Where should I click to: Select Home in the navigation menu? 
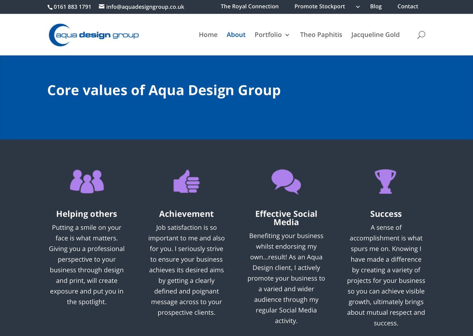coord(208,35)
